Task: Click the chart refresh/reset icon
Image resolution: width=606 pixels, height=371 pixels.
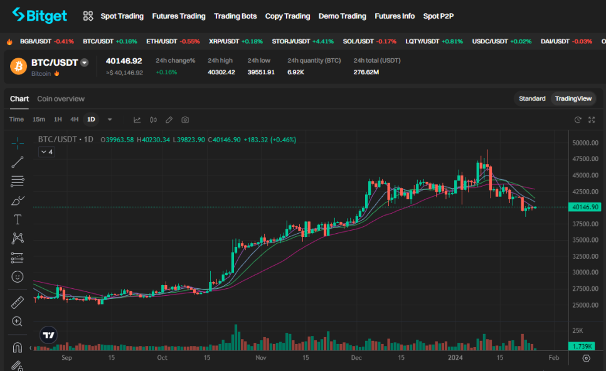Action: pos(578,120)
